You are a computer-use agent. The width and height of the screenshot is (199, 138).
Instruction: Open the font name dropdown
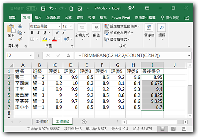58,26
